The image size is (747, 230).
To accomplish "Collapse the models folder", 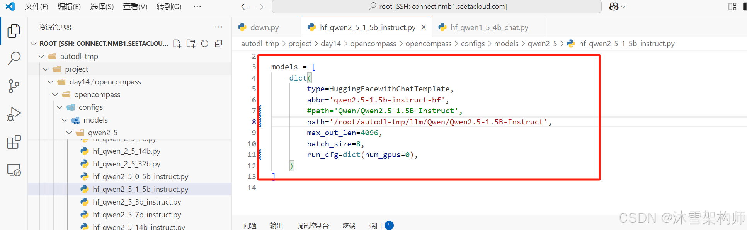I will coord(65,120).
